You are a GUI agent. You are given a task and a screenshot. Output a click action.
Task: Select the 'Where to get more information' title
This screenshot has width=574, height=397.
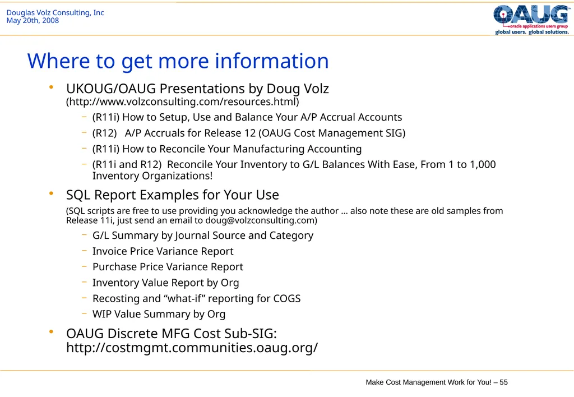178,61
